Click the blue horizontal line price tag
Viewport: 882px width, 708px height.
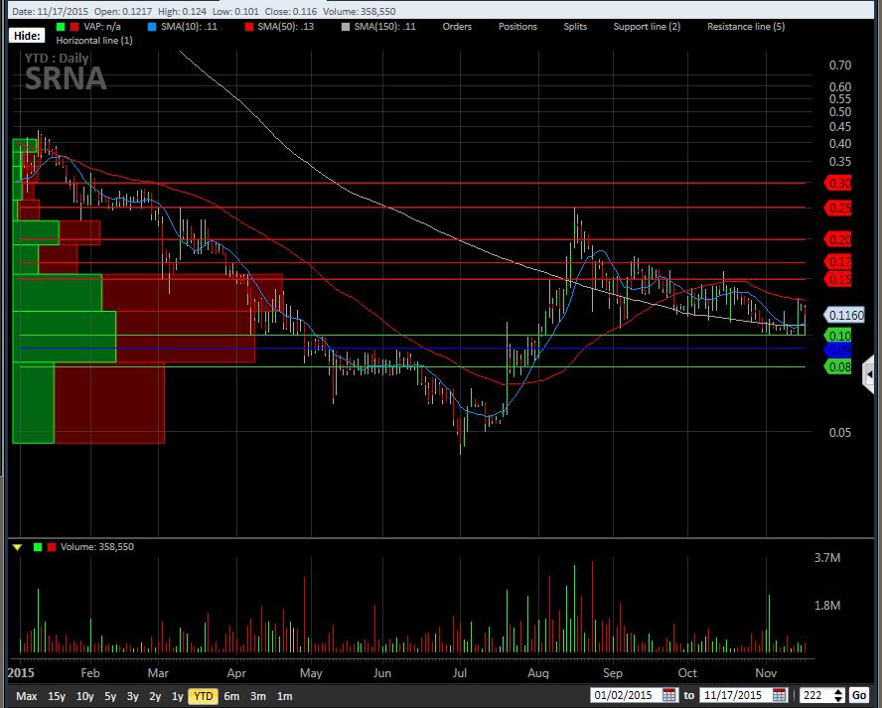pos(839,350)
